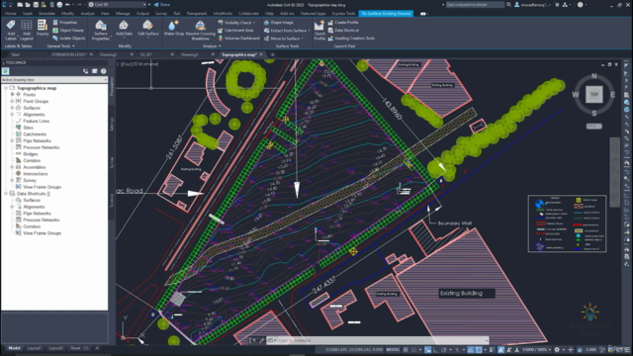Open the Analyze ribbon tab

tap(87, 13)
